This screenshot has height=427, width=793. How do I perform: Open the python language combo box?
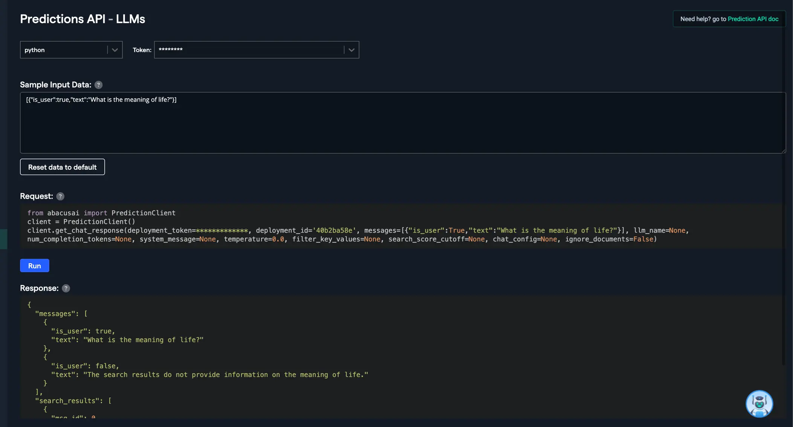(64, 50)
